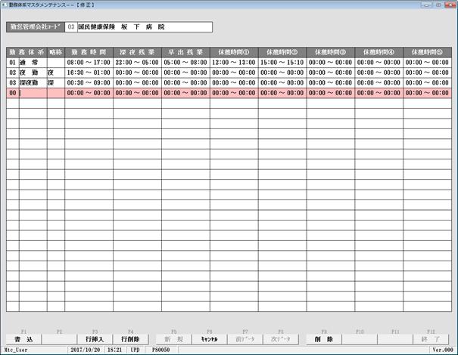
Task: Select the code cell 01 in the 通常 row
Action: [13, 63]
